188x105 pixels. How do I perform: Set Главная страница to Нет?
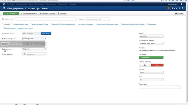tap(157, 65)
